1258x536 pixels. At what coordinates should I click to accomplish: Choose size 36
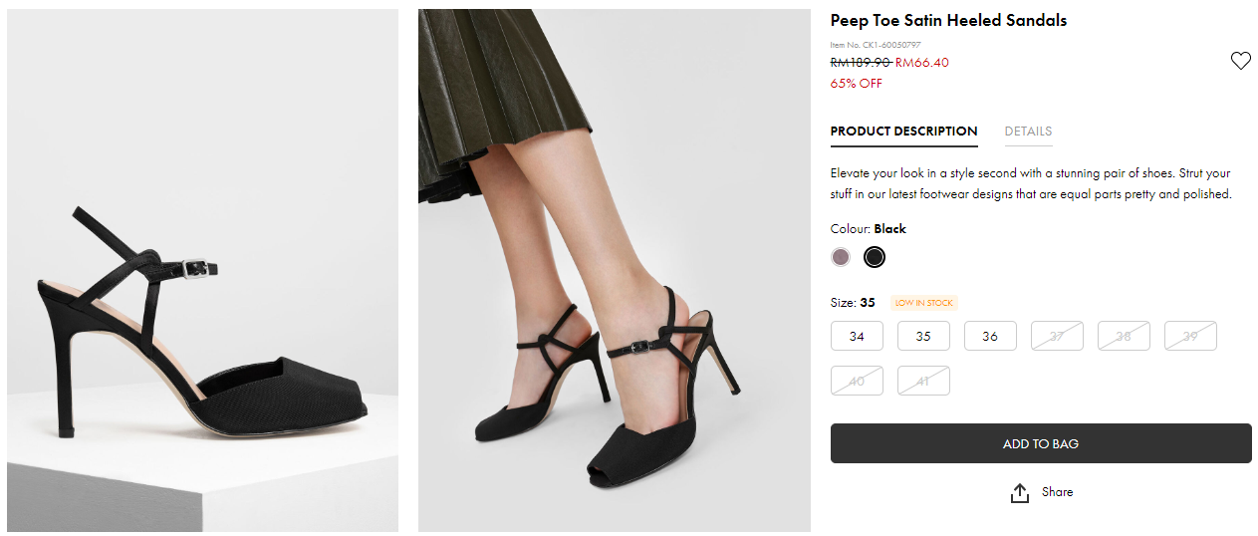pos(990,336)
